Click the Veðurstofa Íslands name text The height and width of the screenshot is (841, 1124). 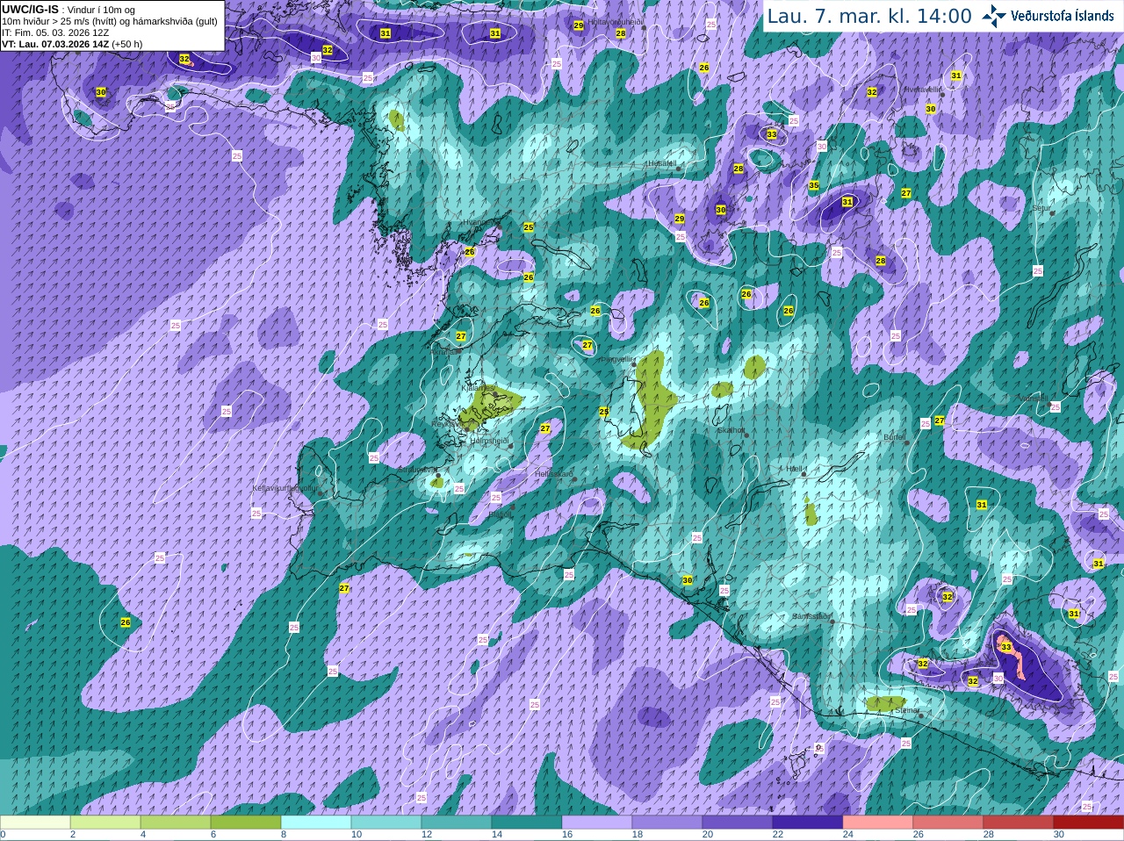point(1063,16)
